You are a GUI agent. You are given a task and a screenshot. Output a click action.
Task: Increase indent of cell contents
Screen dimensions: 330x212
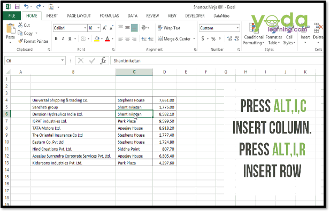pyautogui.click(x=151, y=38)
